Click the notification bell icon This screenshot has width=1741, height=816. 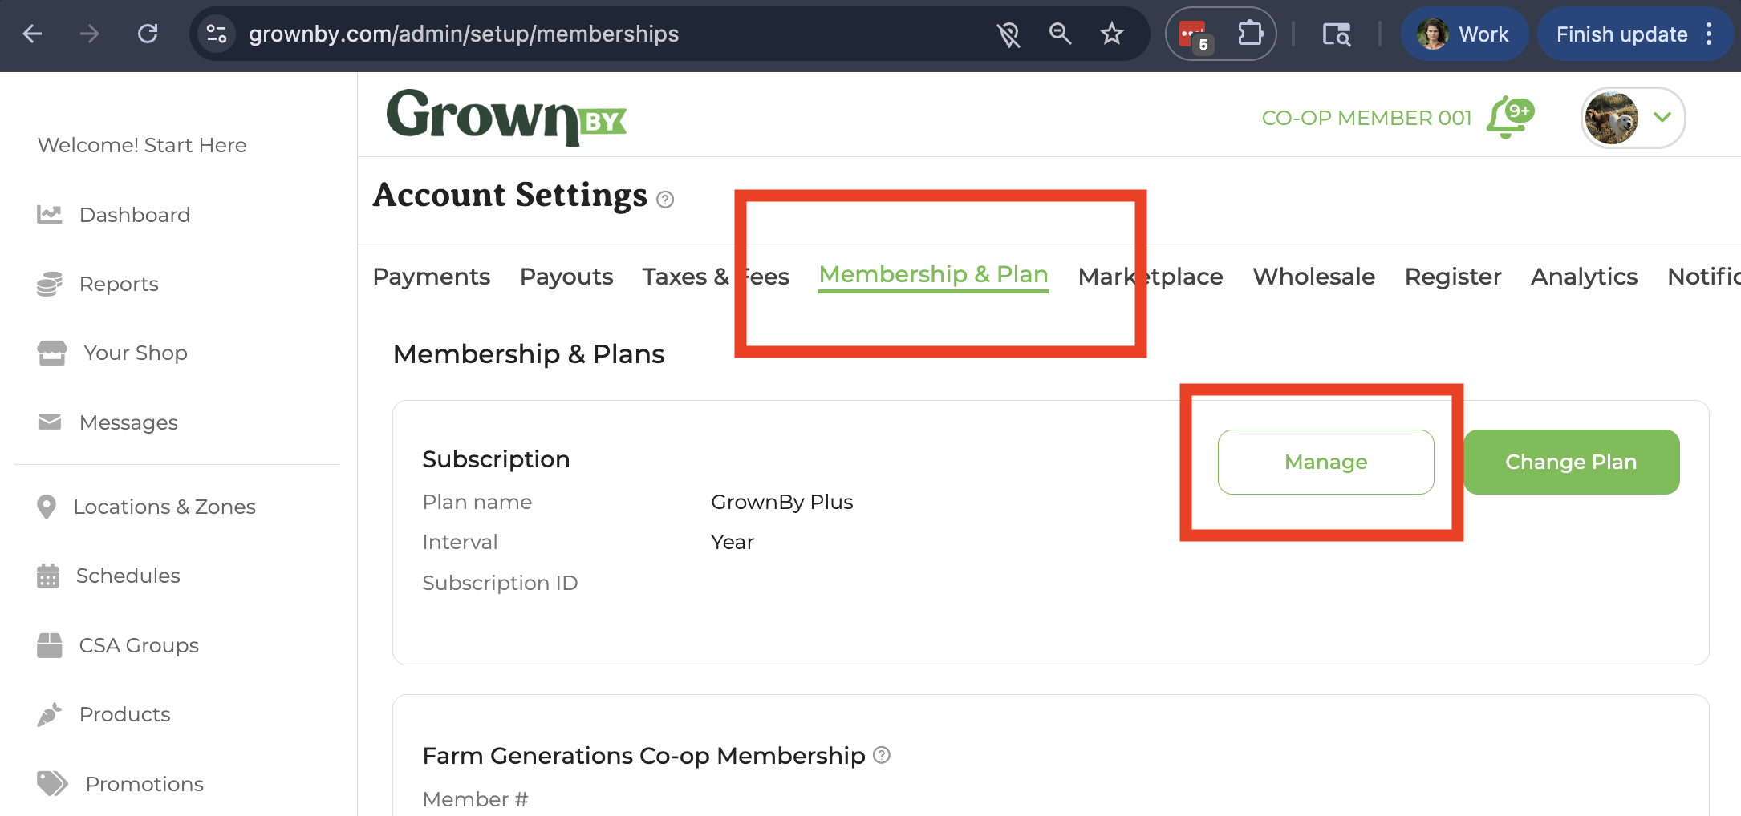tap(1508, 119)
